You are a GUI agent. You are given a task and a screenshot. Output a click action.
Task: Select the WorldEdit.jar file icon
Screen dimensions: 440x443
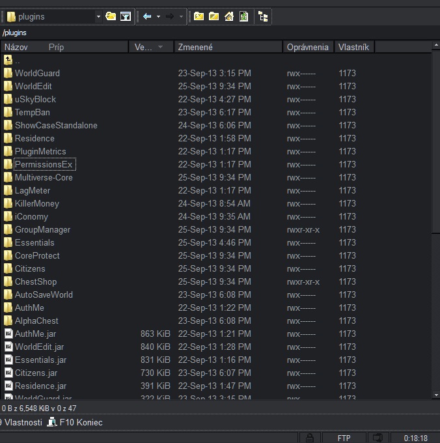tap(8, 347)
